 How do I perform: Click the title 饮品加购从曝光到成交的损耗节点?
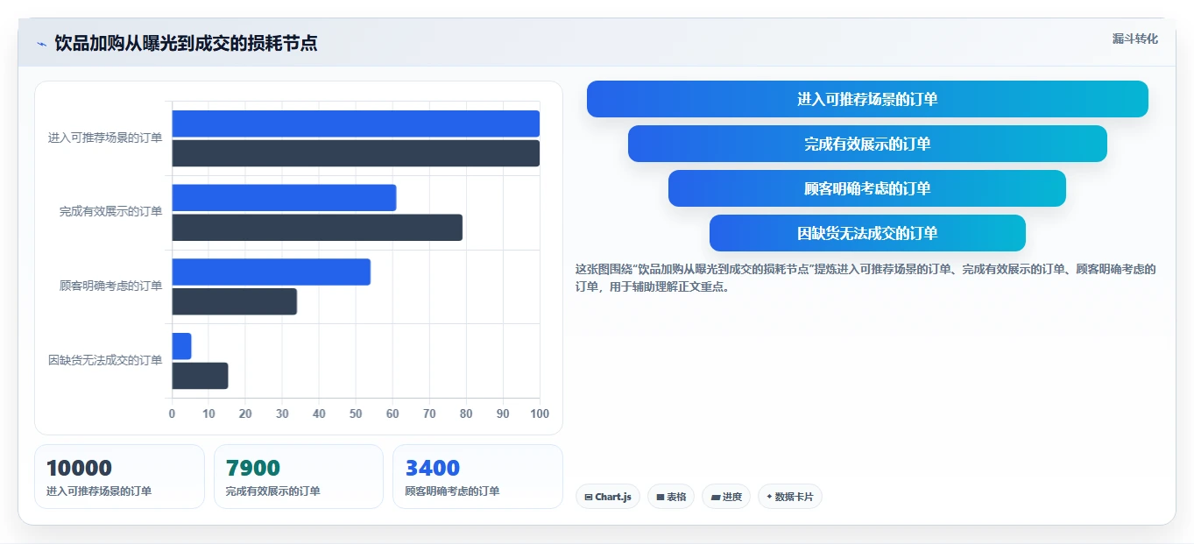(186, 43)
